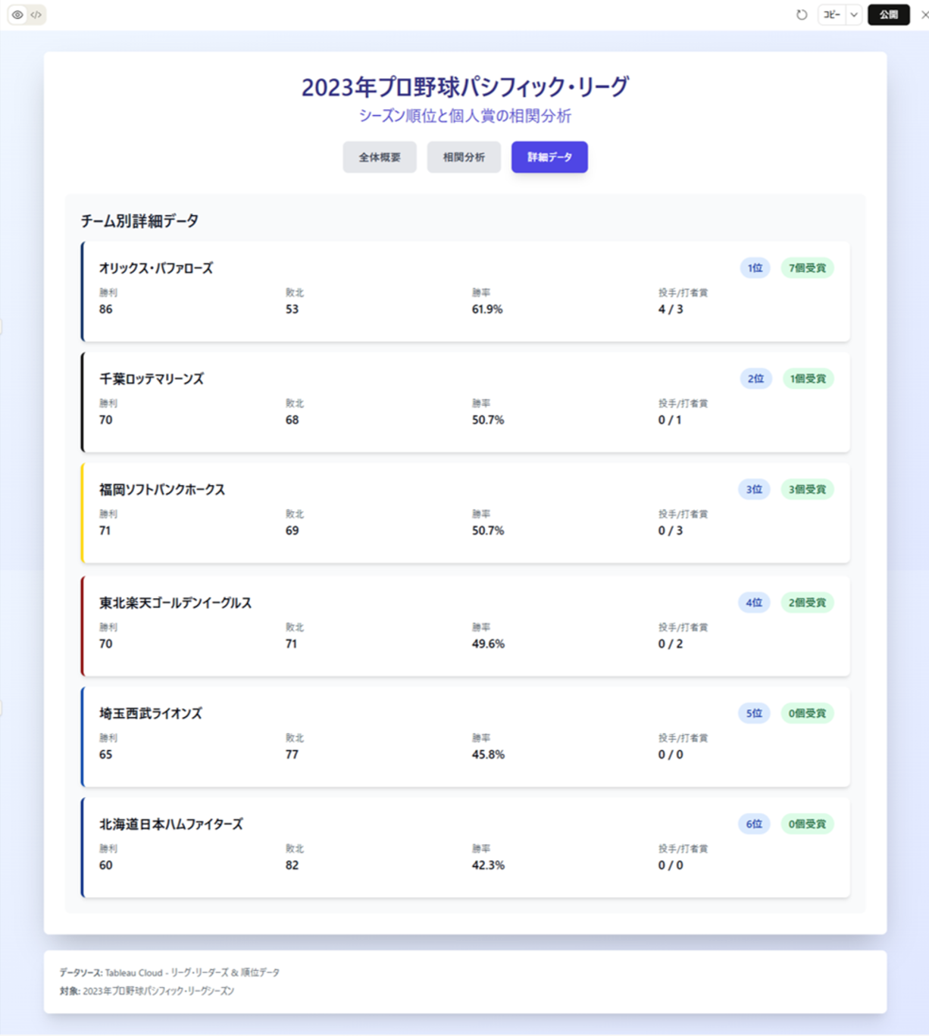
Task: Publish the artifact via the 公開 button
Action: point(889,14)
